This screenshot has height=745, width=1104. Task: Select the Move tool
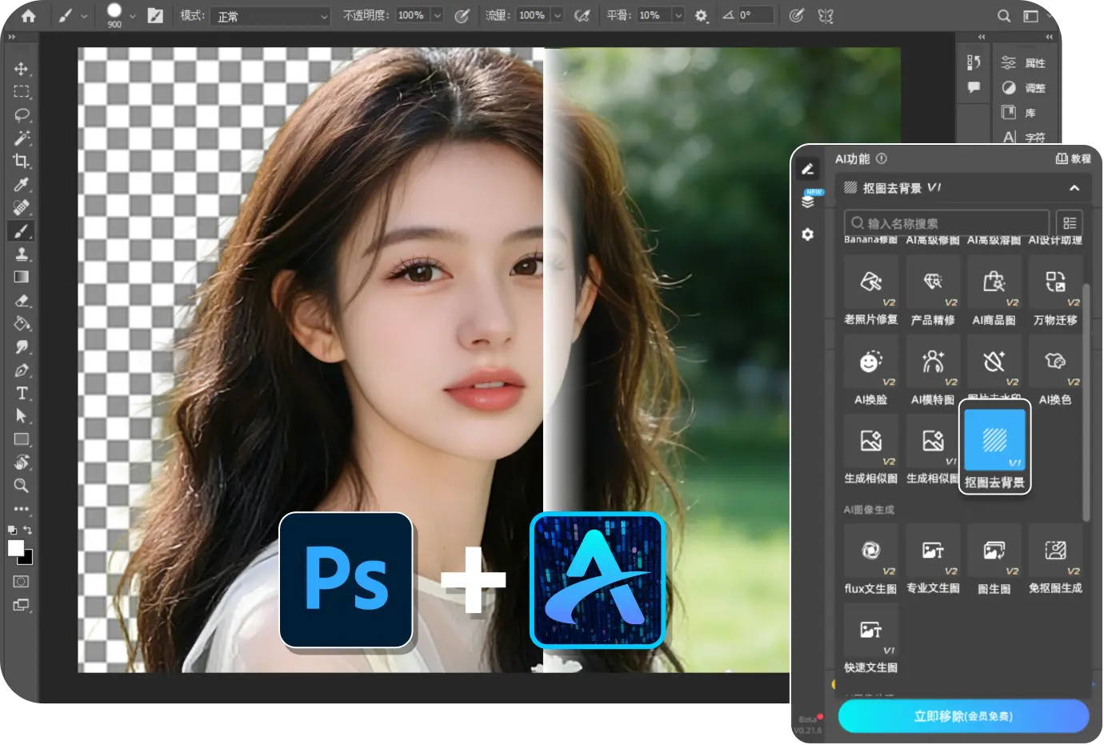(x=21, y=69)
